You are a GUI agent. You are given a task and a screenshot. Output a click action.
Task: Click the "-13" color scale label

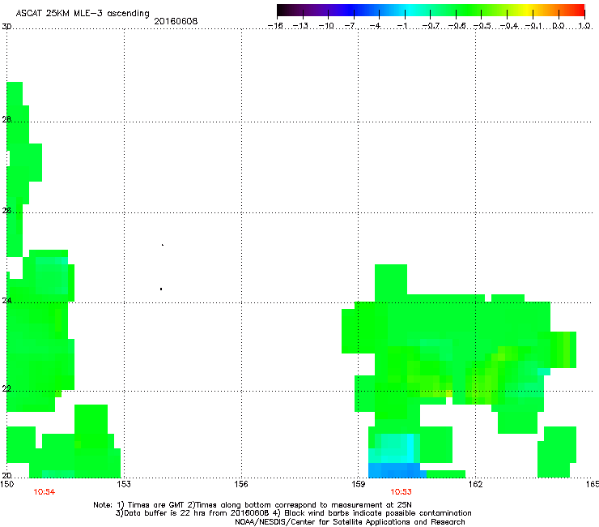[x=300, y=26]
